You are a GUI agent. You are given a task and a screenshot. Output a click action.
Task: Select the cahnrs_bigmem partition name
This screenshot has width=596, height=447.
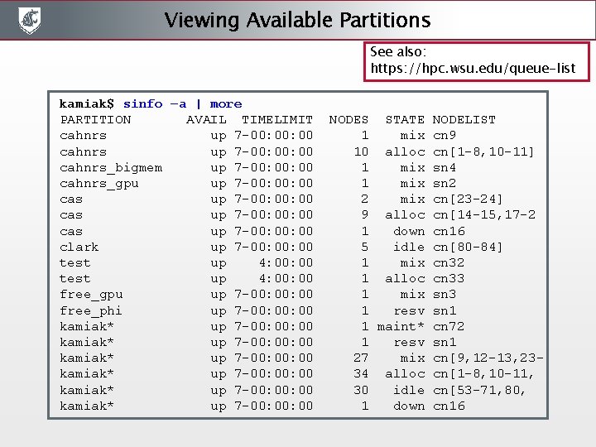pyautogui.click(x=111, y=168)
